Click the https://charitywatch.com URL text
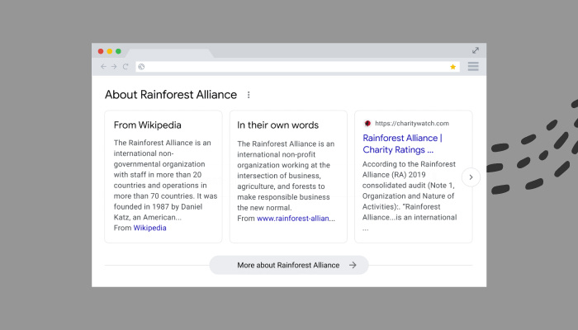 coord(412,124)
